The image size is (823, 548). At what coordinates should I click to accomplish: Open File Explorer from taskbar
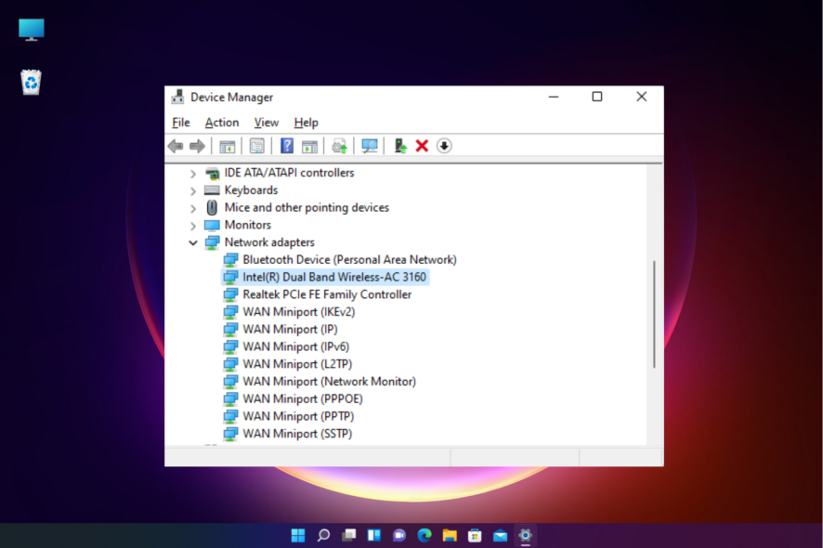pos(450,535)
